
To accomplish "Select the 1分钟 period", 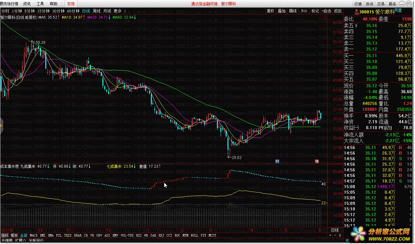I will [17, 11].
